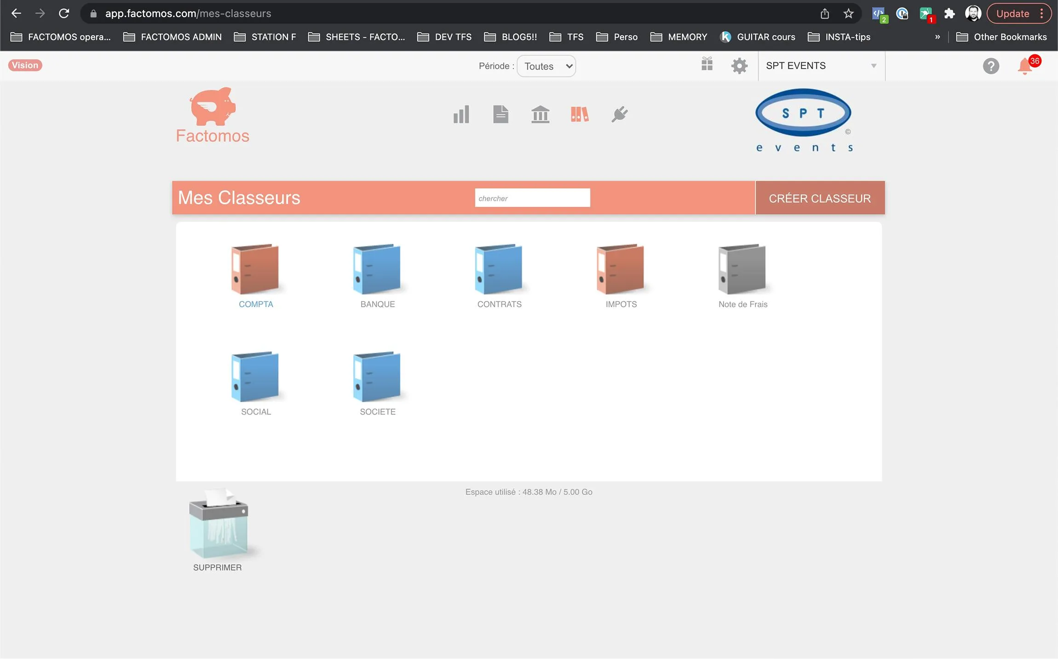Open the CONTRATS binder
This screenshot has height=659, width=1058.
tap(499, 269)
